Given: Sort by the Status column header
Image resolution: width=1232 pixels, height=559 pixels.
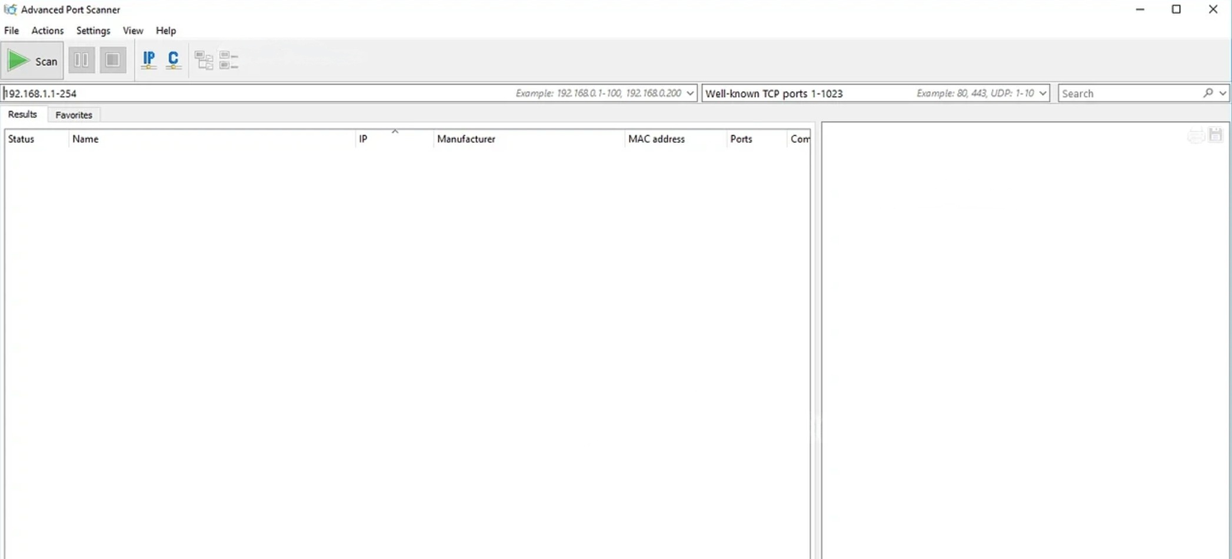Looking at the screenshot, I should click(36, 139).
